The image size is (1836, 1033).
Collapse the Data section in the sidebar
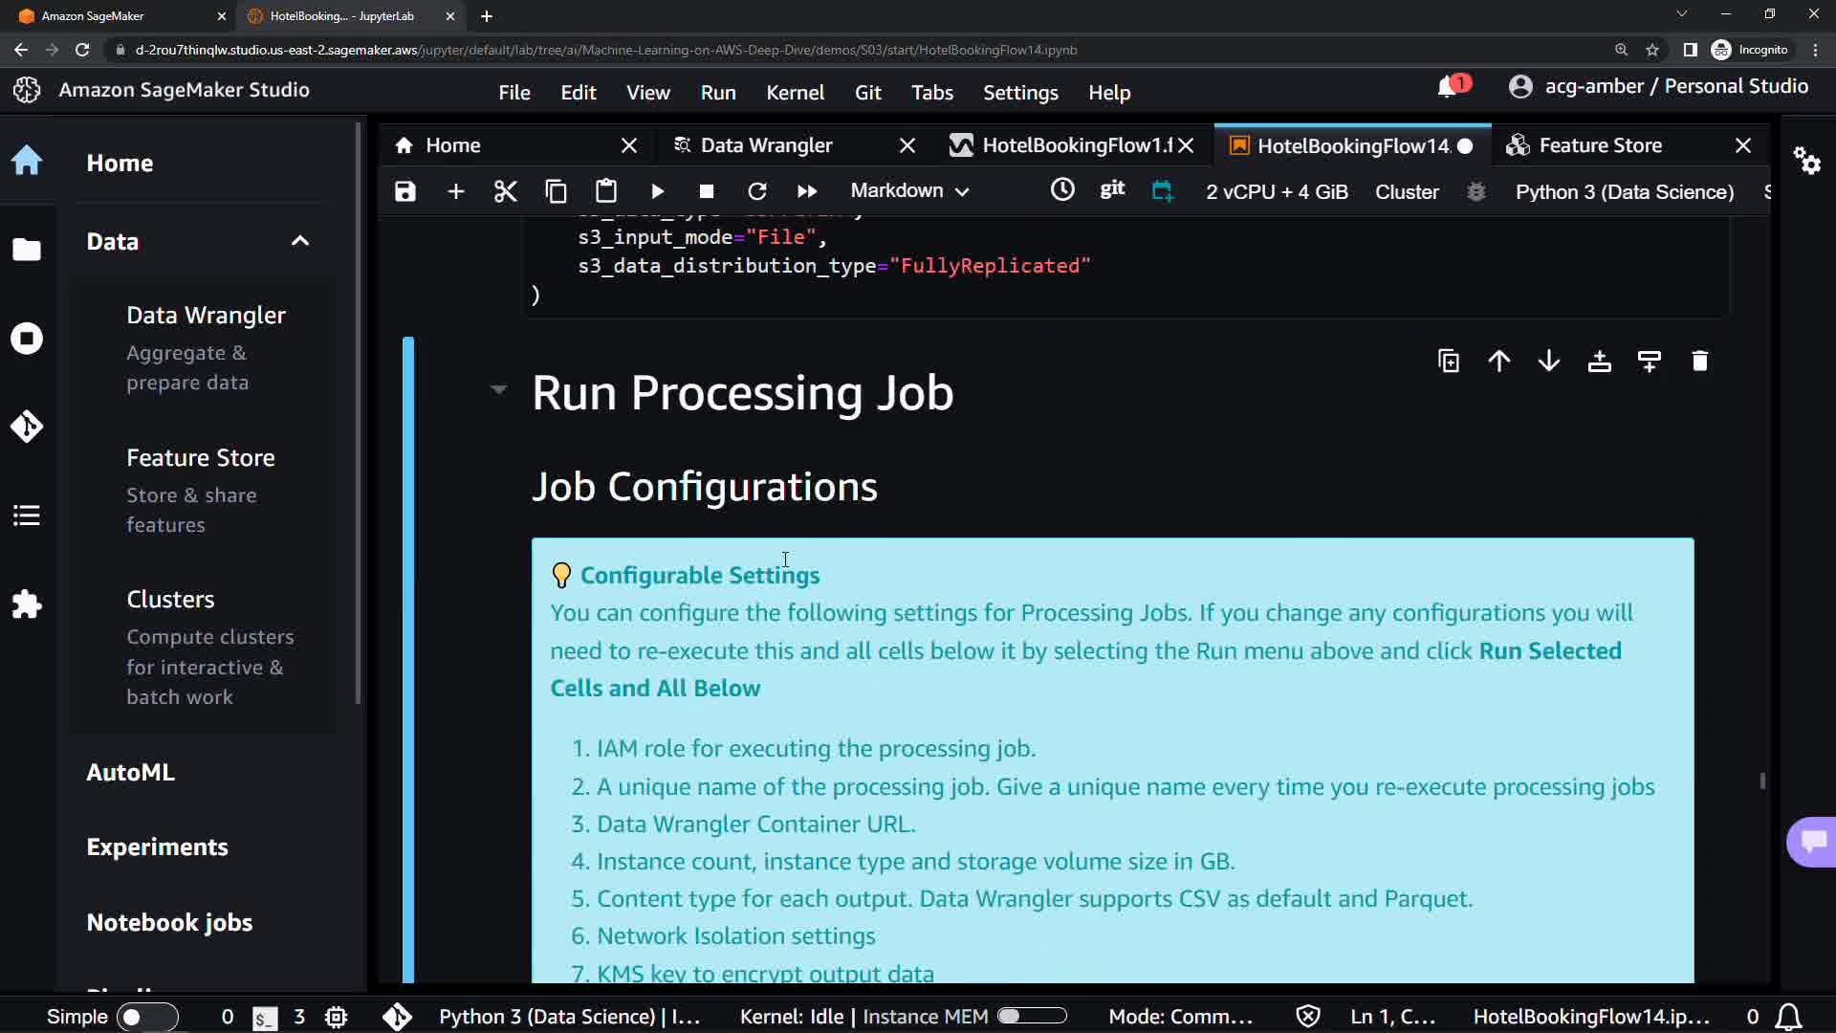pyautogui.click(x=300, y=241)
